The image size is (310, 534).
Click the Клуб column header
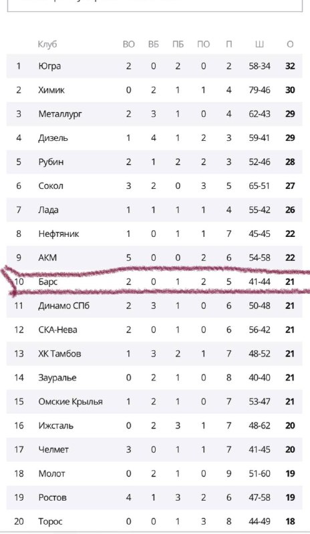tap(47, 44)
